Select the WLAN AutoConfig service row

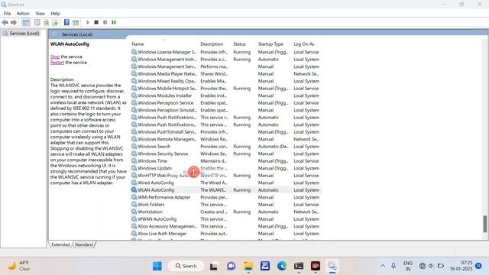226,190
